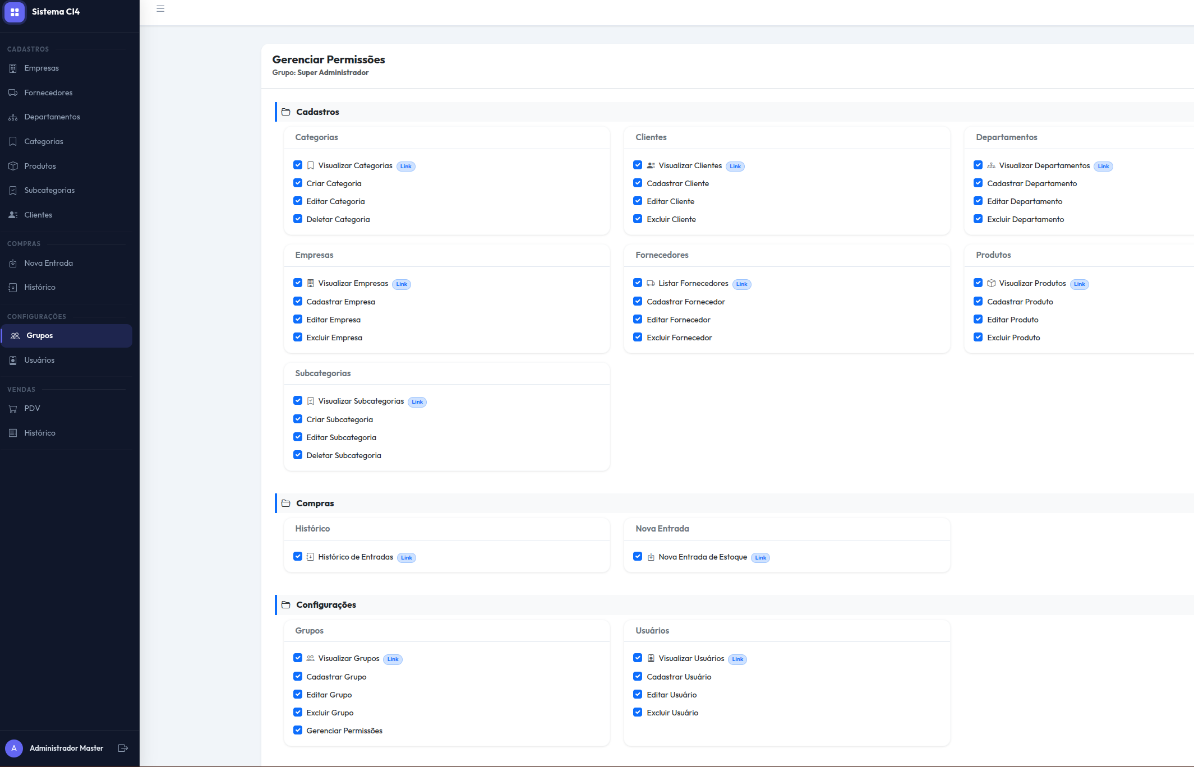Click the user avatar circle icon
This screenshot has width=1194, height=767.
[x=14, y=748]
